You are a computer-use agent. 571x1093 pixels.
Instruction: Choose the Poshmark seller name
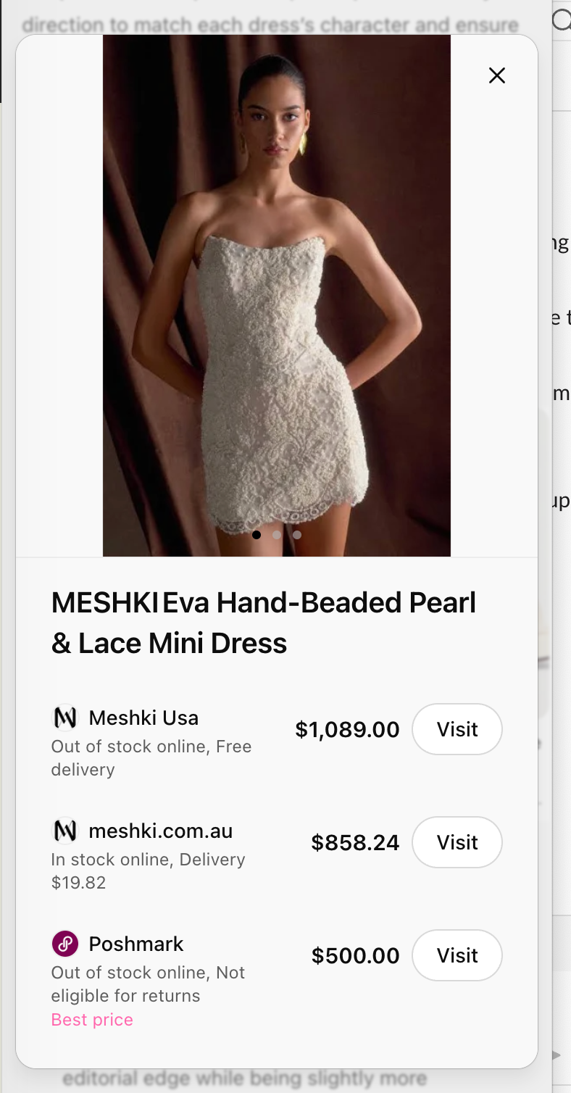coord(136,944)
